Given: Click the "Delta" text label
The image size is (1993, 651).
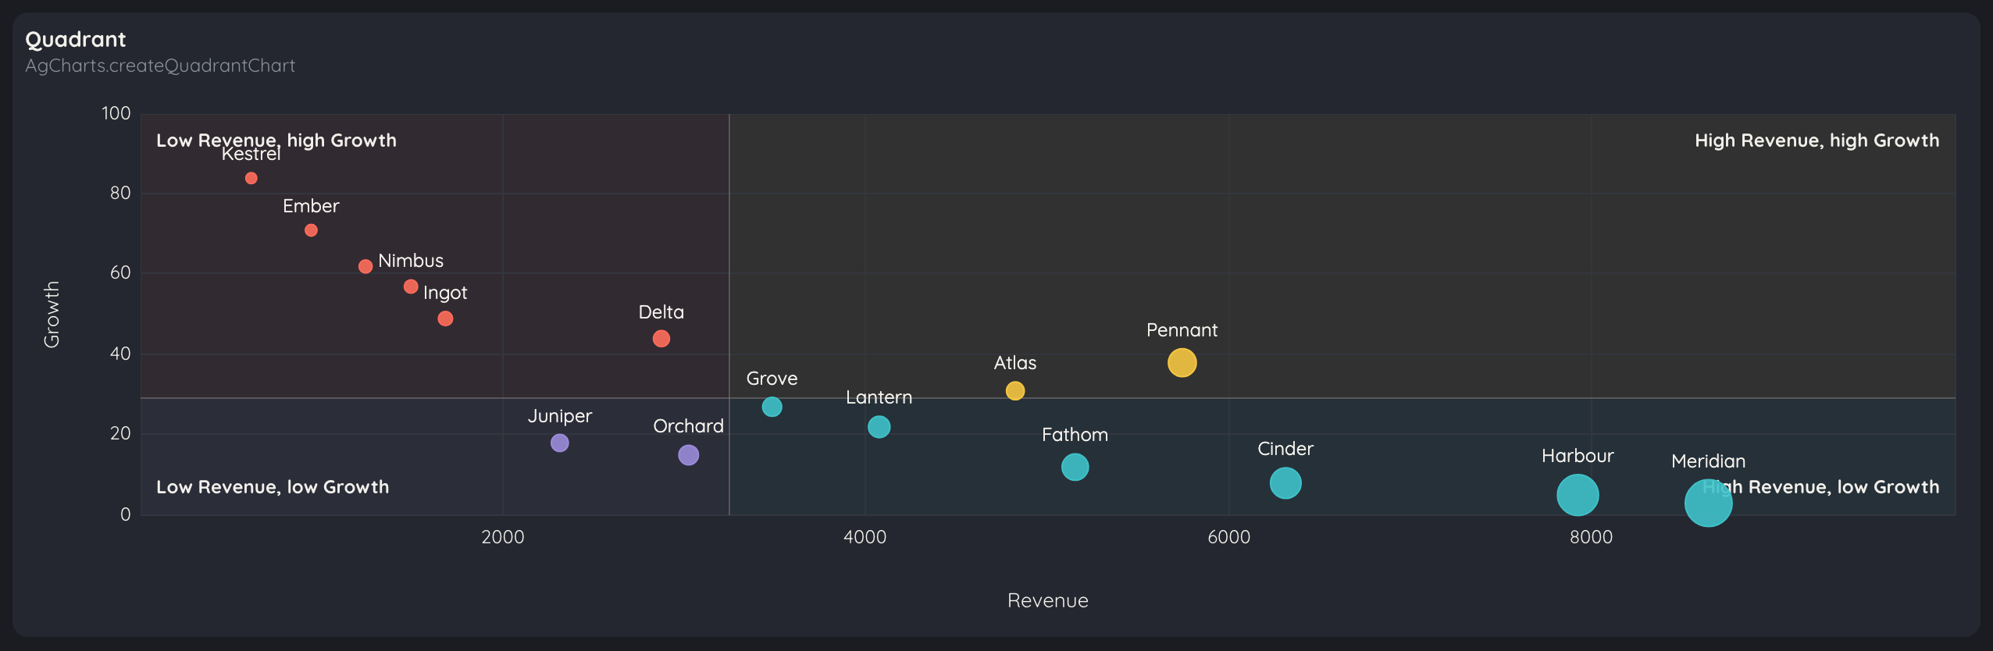Looking at the screenshot, I should [661, 312].
